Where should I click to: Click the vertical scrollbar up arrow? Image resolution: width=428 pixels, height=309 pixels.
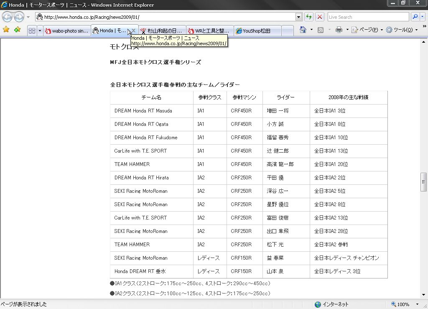click(423, 42)
